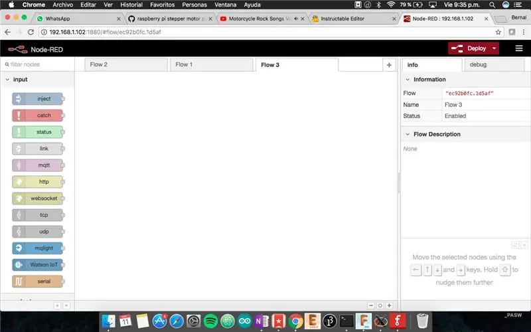Click the sidebar separator handle
Image resolution: width=531 pixels, height=332 pixels.
tap(399, 183)
